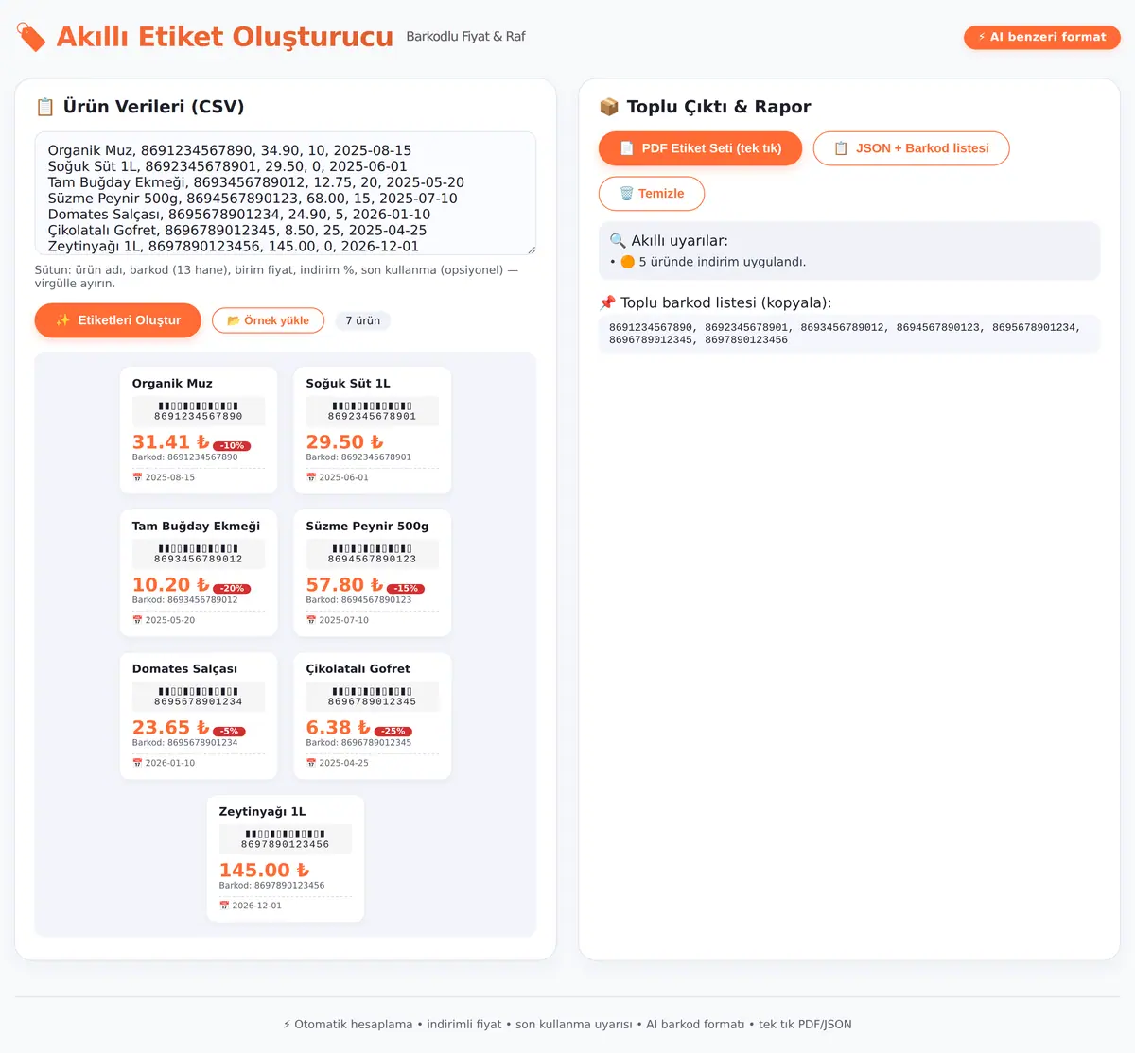This screenshot has height=1053, width=1135.
Task: Click the -15% discount badge on Süzme Peynir
Action: [x=406, y=589]
